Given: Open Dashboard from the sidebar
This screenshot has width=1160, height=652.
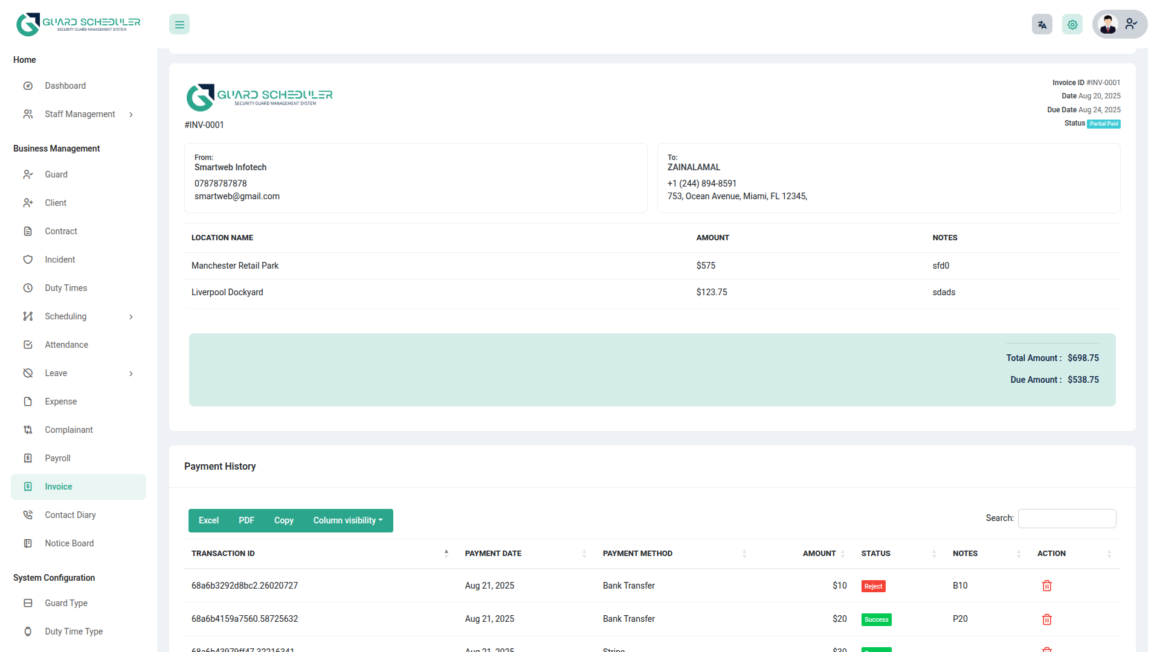Looking at the screenshot, I should (x=65, y=86).
